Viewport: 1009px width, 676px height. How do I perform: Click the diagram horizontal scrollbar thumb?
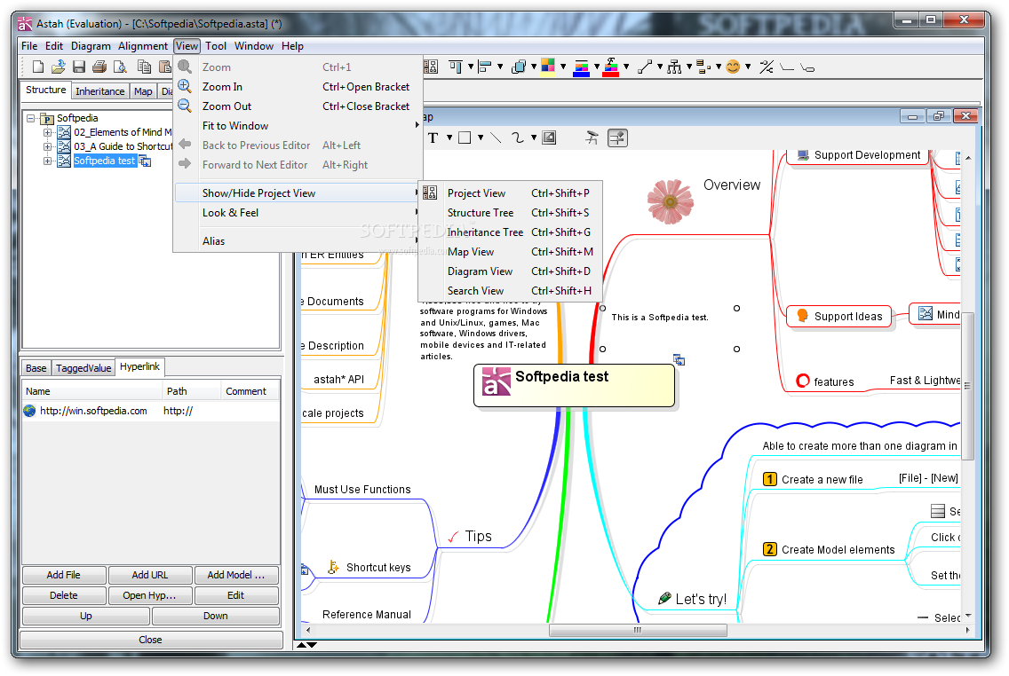(638, 631)
